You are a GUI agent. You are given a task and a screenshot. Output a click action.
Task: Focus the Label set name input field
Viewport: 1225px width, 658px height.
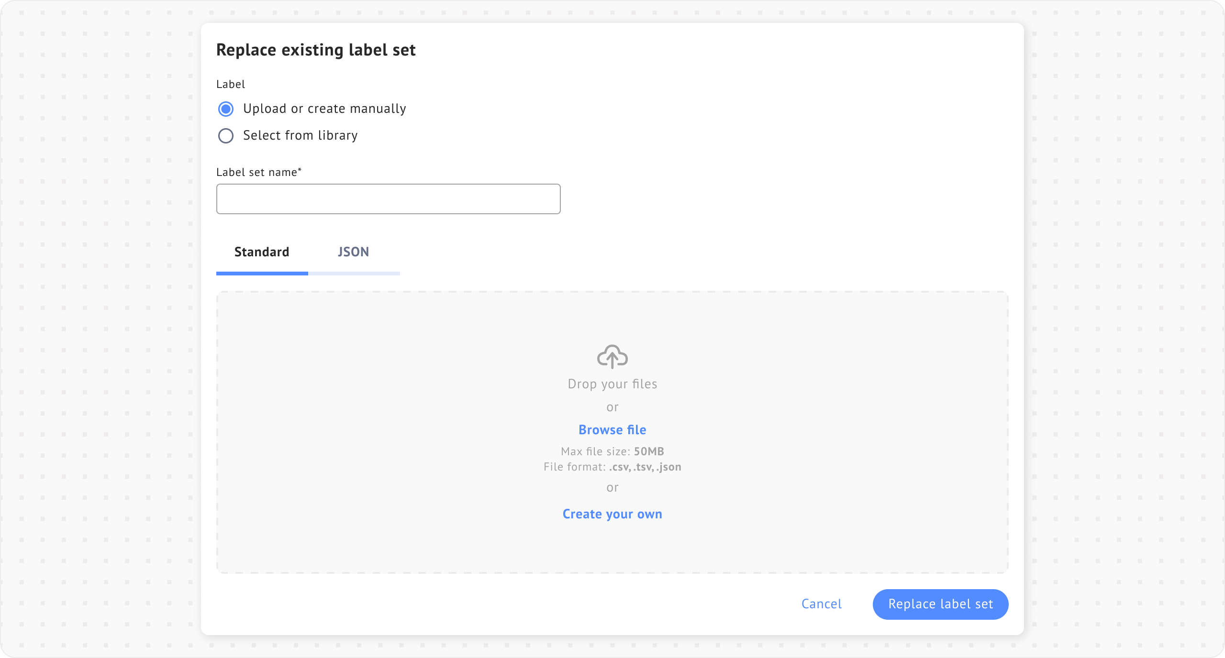click(x=388, y=199)
